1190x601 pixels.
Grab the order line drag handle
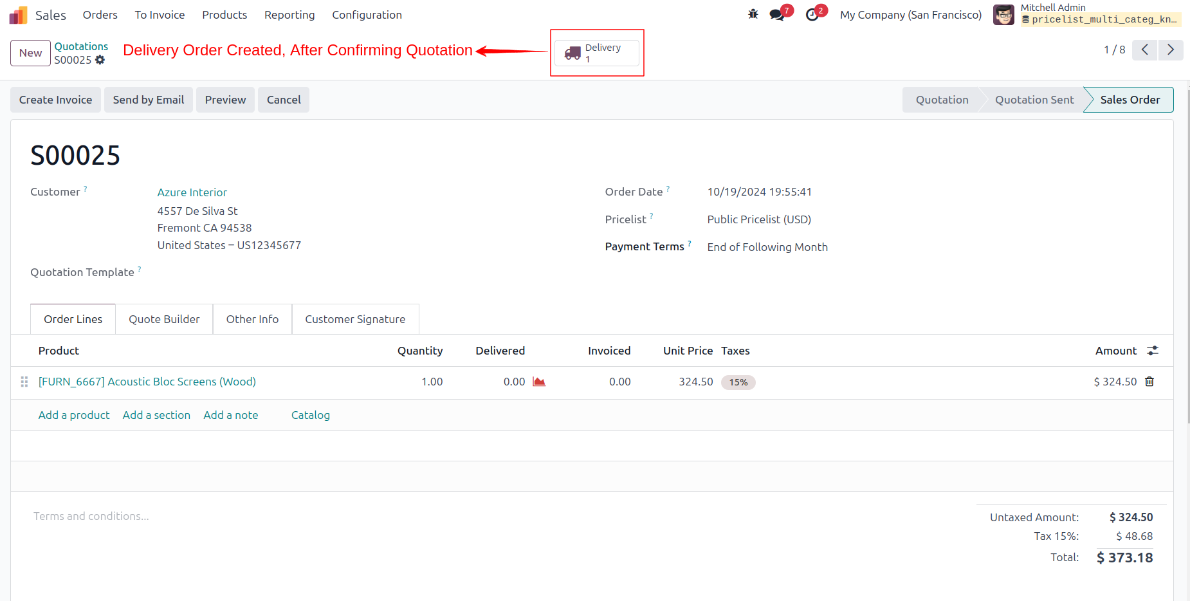coord(24,382)
